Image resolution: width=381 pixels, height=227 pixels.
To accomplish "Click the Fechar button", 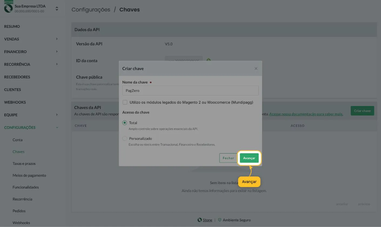I will pos(228,158).
